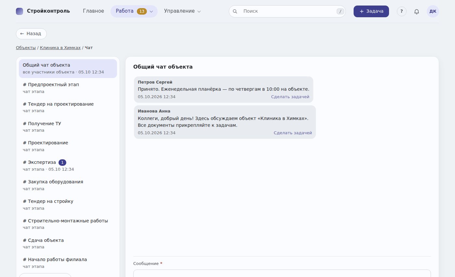Viewport: 455px width, 277px height.
Task: Open the Объекты breadcrumb link
Action: (26, 48)
